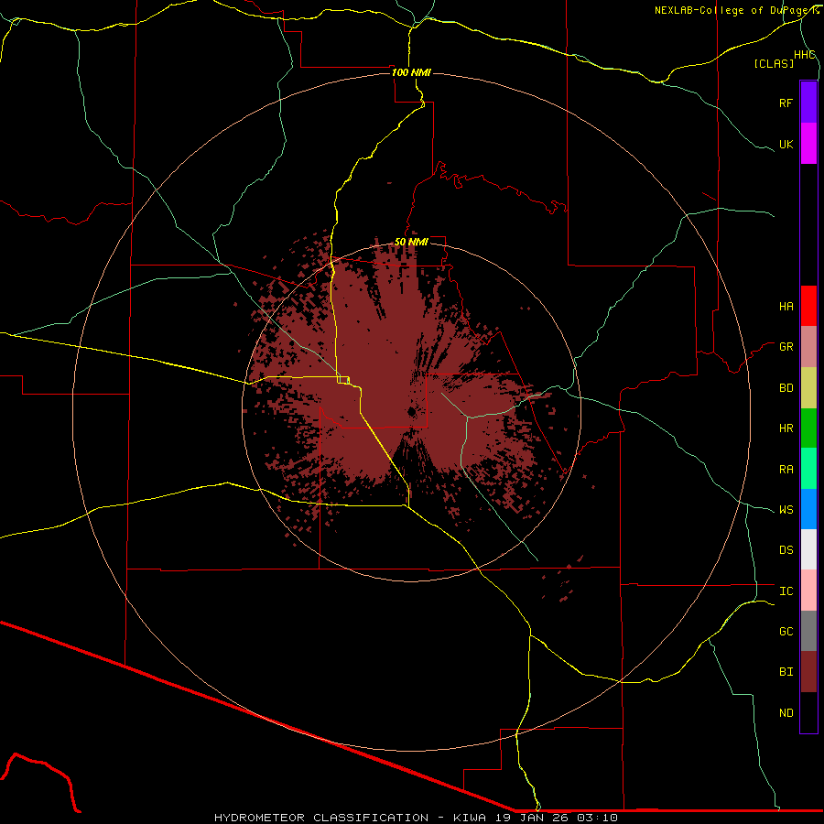Click the HHC product code text
Image resolution: width=824 pixels, height=824 pixels.
coord(804,55)
